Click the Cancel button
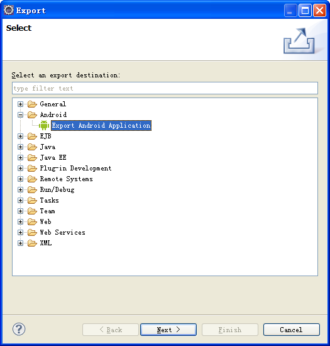 point(292,330)
